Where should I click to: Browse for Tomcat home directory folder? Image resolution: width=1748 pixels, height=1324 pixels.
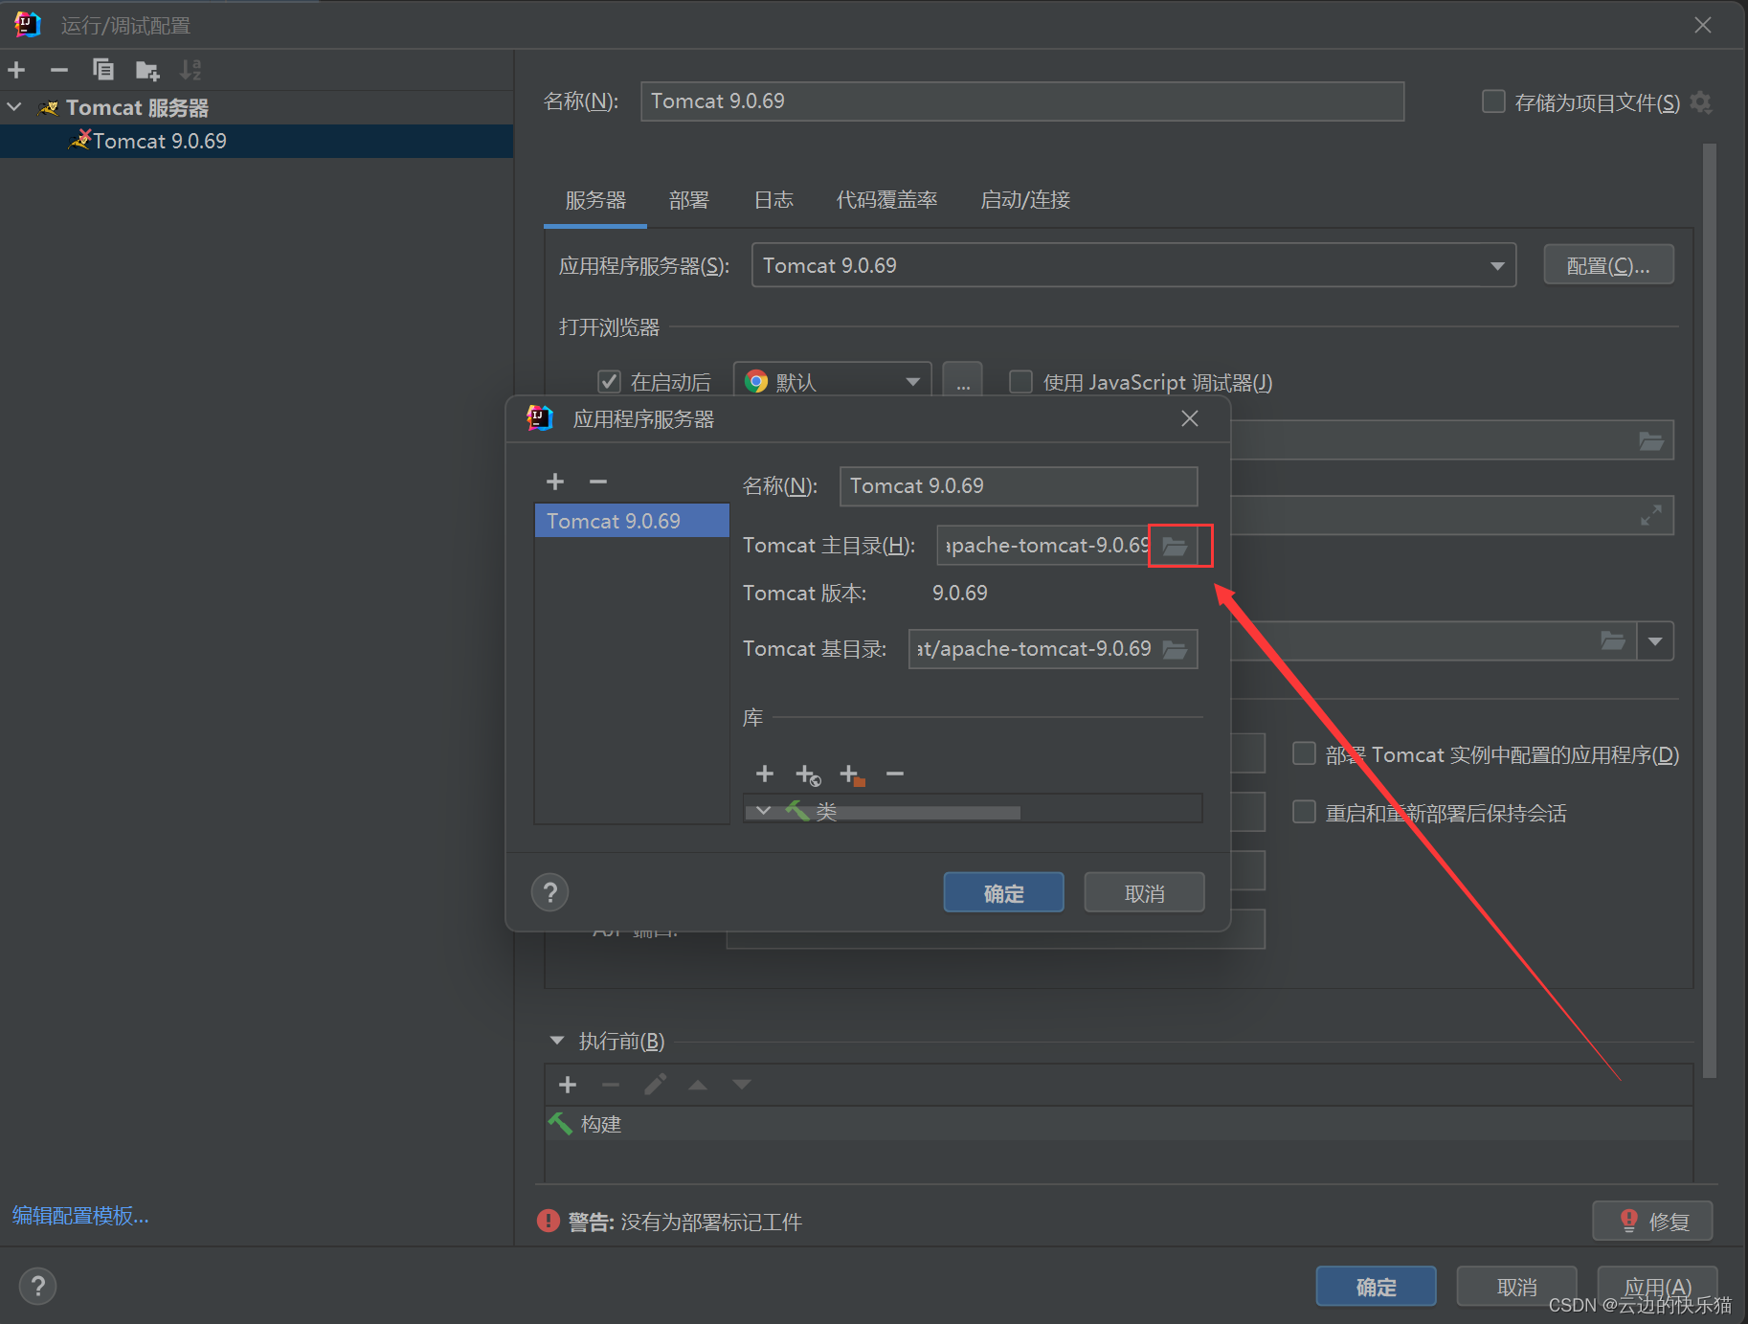click(1175, 546)
